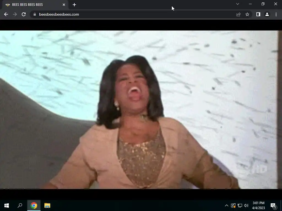Open a new tab

[x=74, y=5]
